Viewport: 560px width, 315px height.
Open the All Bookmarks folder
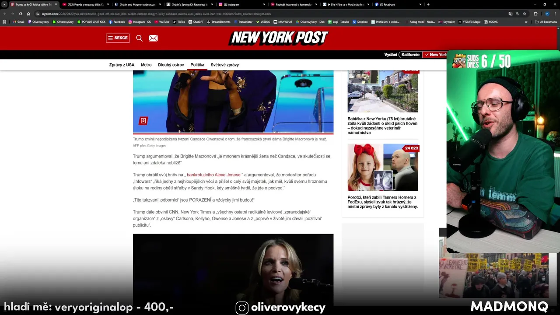tap(546, 21)
